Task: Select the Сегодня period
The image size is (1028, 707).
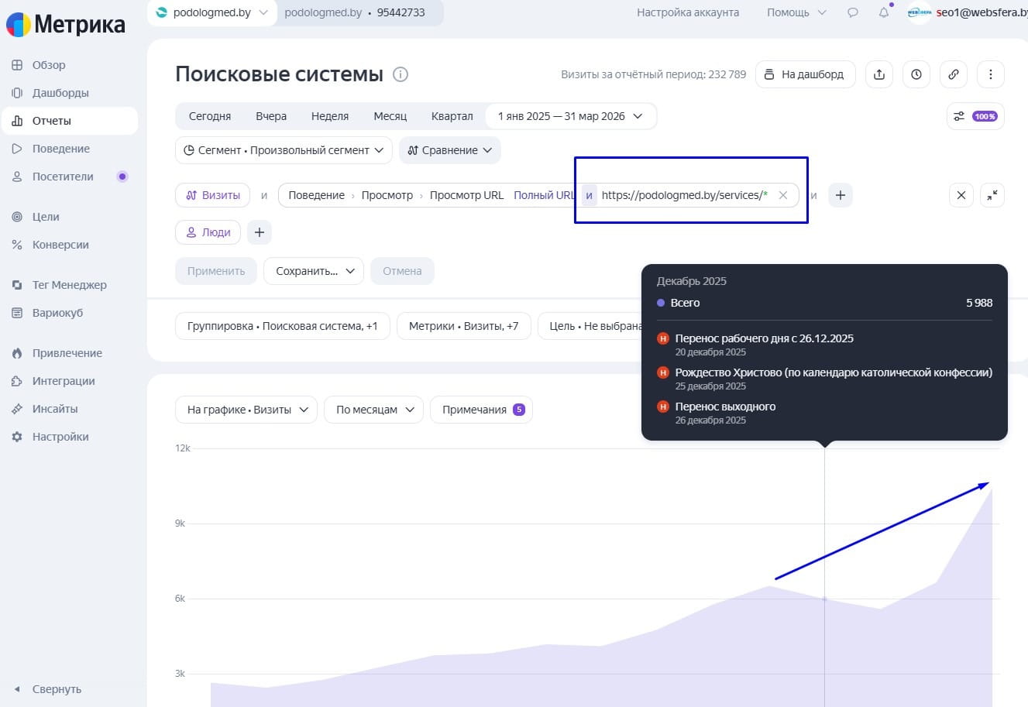Action: [210, 116]
